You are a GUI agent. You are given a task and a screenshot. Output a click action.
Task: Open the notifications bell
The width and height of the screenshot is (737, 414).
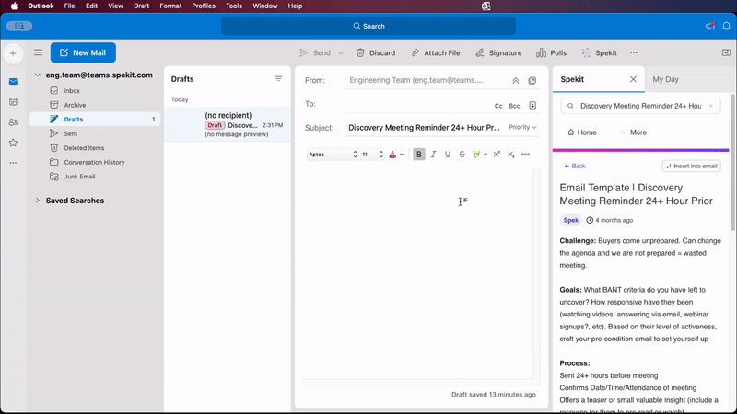726,26
